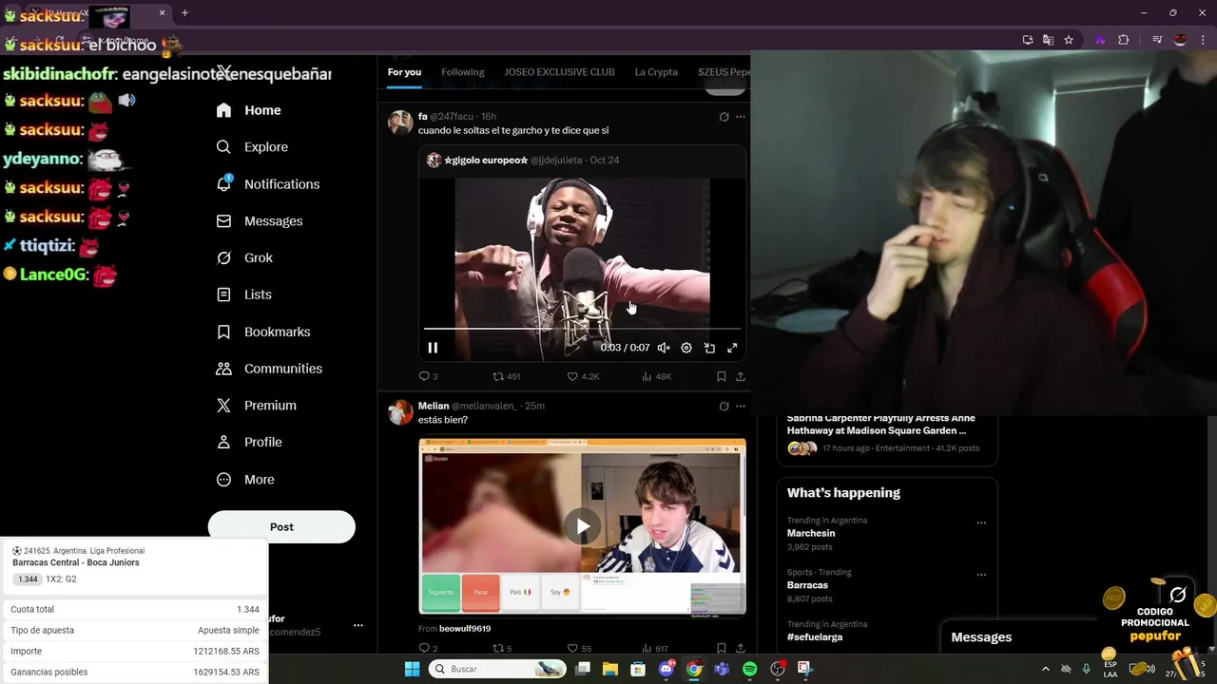Enter fullscreen on the video
Image resolution: width=1217 pixels, height=684 pixels.
(732, 348)
